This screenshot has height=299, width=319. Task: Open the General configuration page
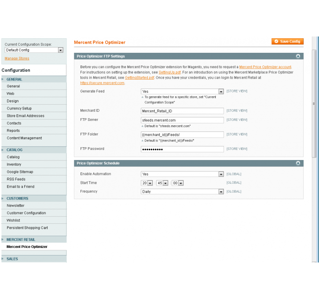34,86
